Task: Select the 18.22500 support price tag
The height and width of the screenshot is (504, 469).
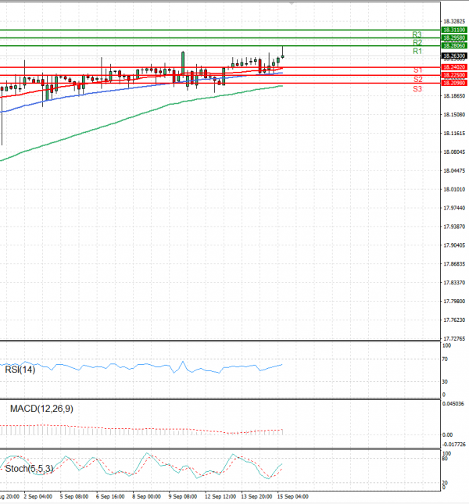Action: click(x=454, y=75)
